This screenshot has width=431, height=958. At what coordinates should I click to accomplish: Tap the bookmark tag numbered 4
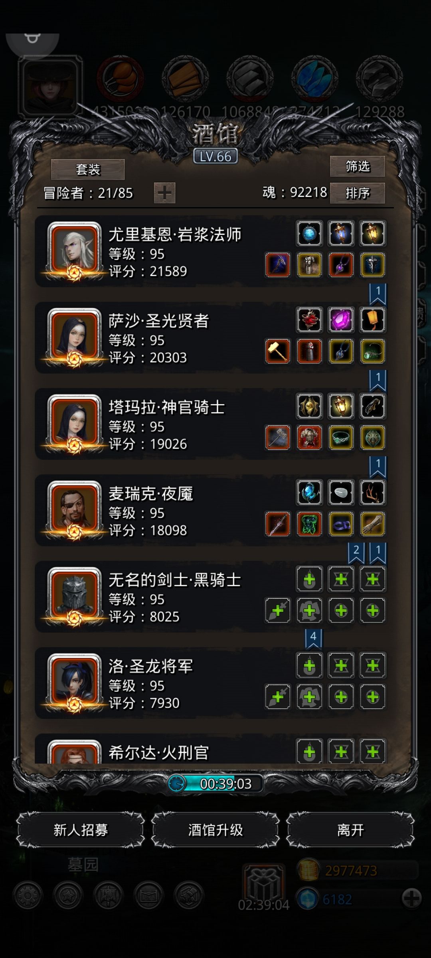click(313, 638)
